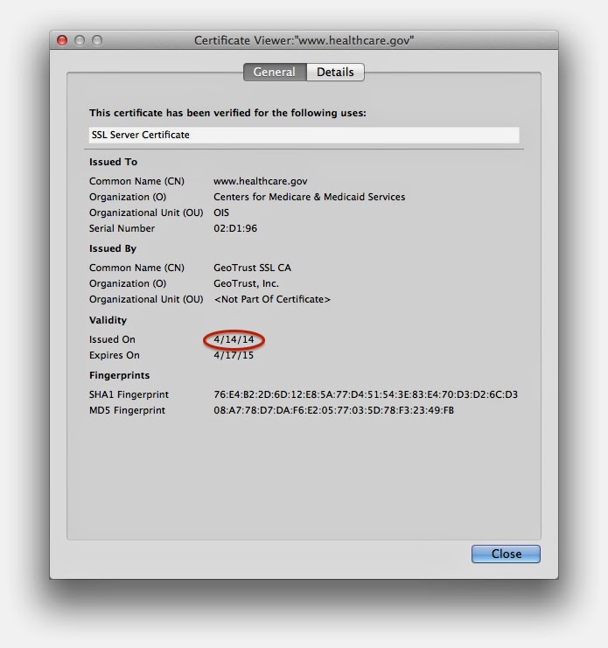This screenshot has height=648, width=608.
Task: Click the Issued To heading
Action: point(113,162)
